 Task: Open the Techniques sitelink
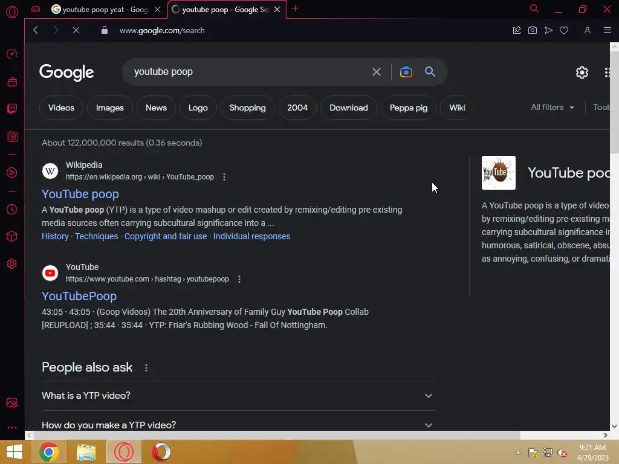[x=96, y=236]
